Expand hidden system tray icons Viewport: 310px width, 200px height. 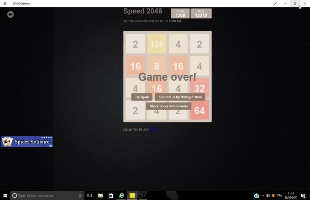point(263,195)
